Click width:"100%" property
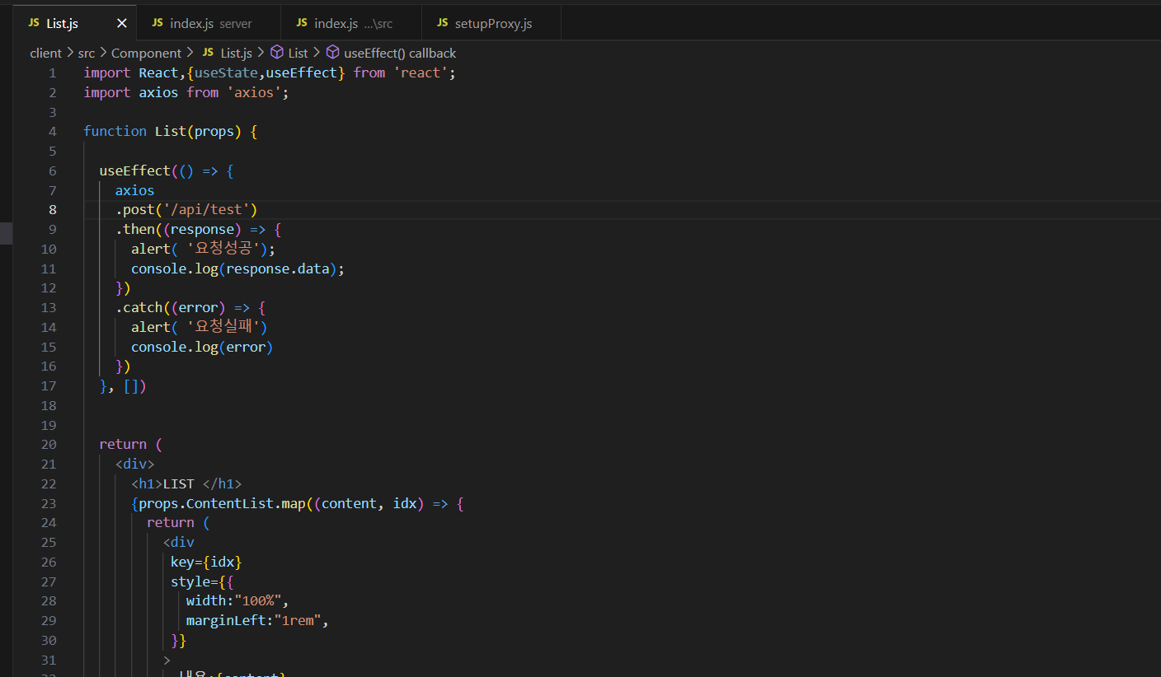The image size is (1161, 677). [x=234, y=600]
